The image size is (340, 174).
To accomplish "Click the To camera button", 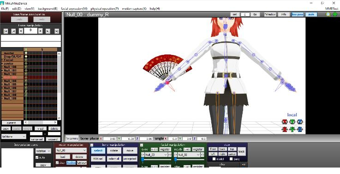I will tap(72, 138).
